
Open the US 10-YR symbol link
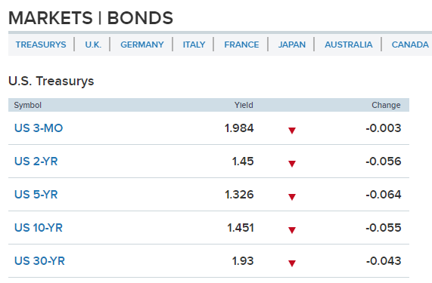(x=39, y=228)
